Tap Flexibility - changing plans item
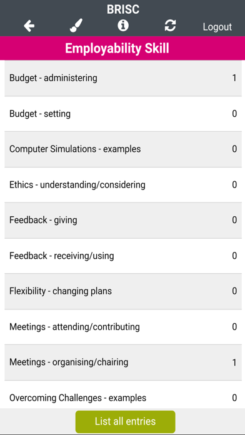 tap(123, 291)
